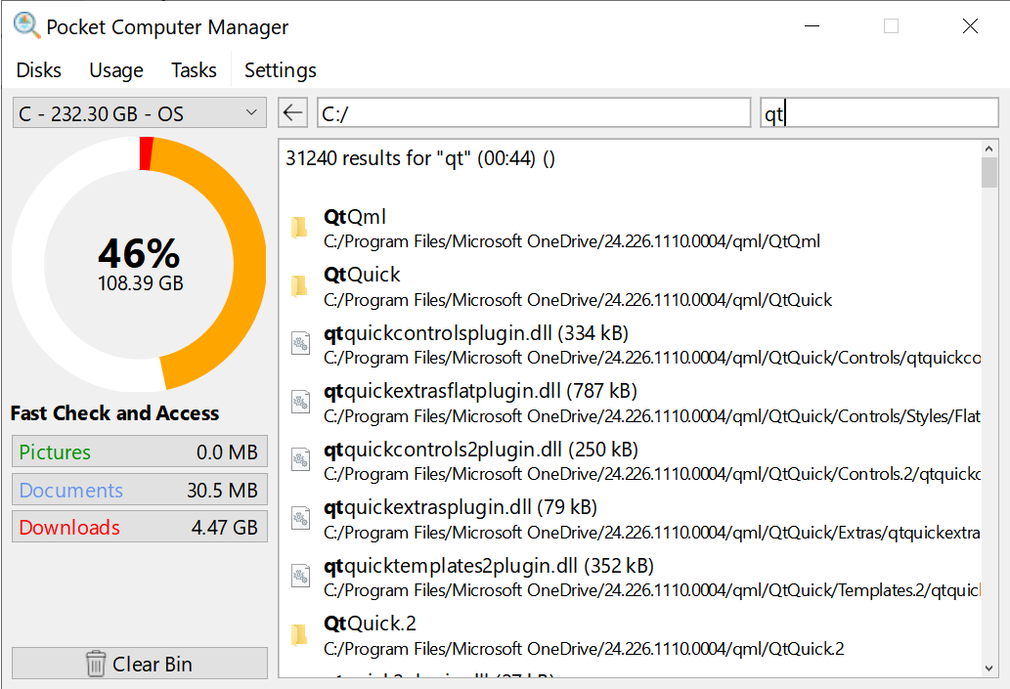Click the 4.47 GB Downloads size value
1010x689 pixels.
tap(224, 528)
